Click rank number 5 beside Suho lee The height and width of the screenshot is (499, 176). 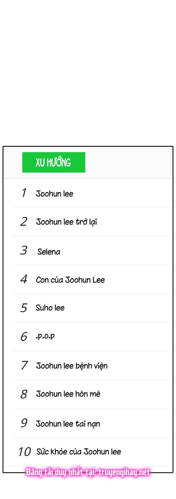tap(24, 308)
